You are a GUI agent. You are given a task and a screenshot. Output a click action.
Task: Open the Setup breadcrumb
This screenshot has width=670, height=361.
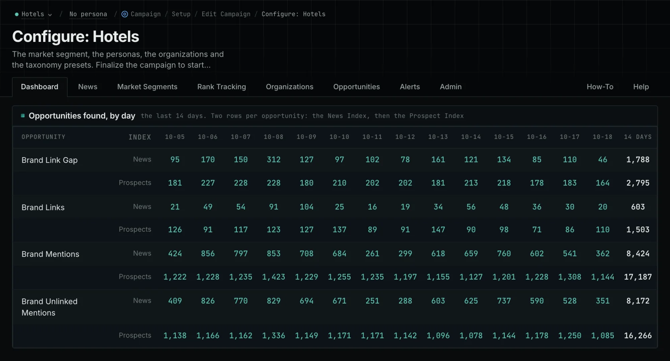tap(181, 14)
